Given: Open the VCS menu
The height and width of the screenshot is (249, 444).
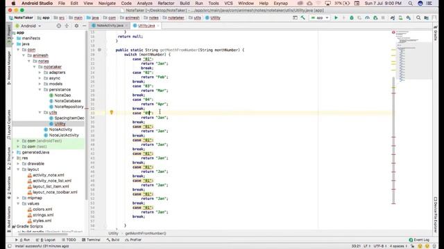Looking at the screenshot, I should point(228,3).
